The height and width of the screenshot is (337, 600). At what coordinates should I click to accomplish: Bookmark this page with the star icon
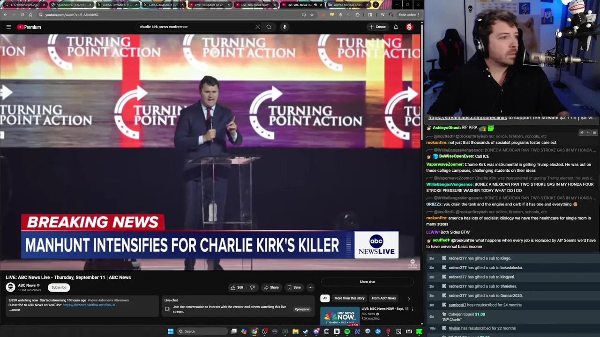[x=312, y=15]
